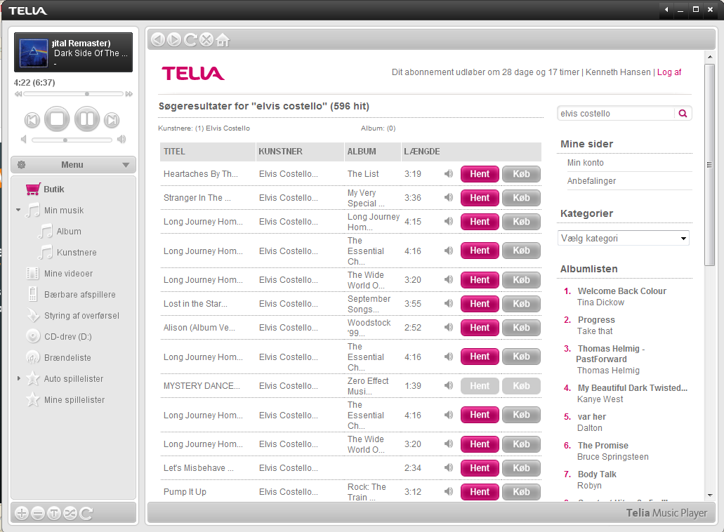Reload the store page with the refresh icon
Image resolution: width=724 pixels, height=532 pixels.
190,40
